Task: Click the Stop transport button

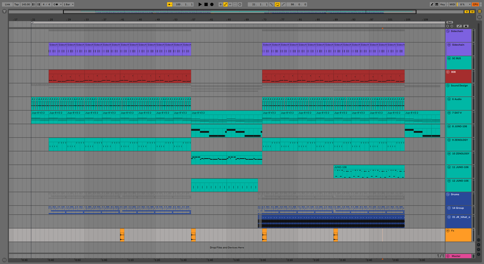Action: click(206, 4)
